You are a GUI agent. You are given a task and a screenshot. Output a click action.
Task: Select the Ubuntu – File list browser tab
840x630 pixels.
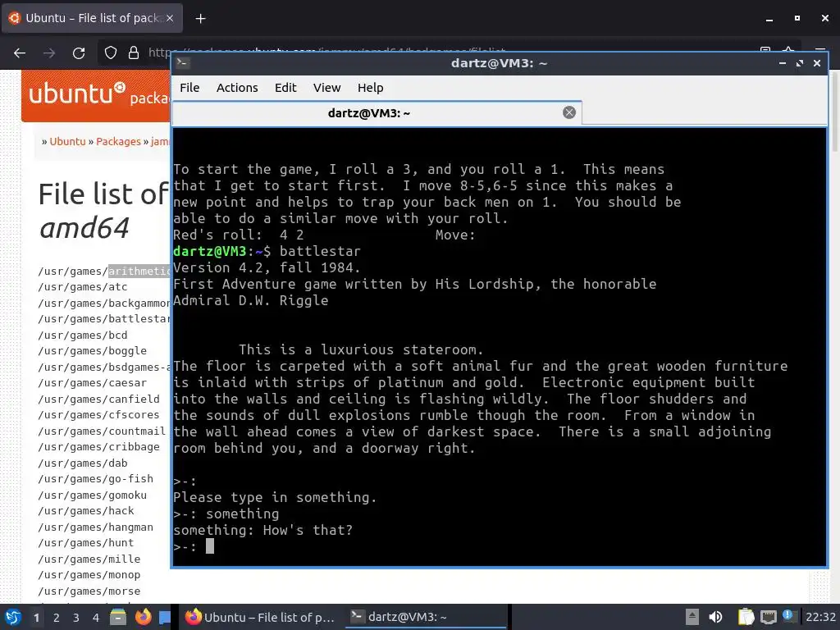(x=92, y=18)
